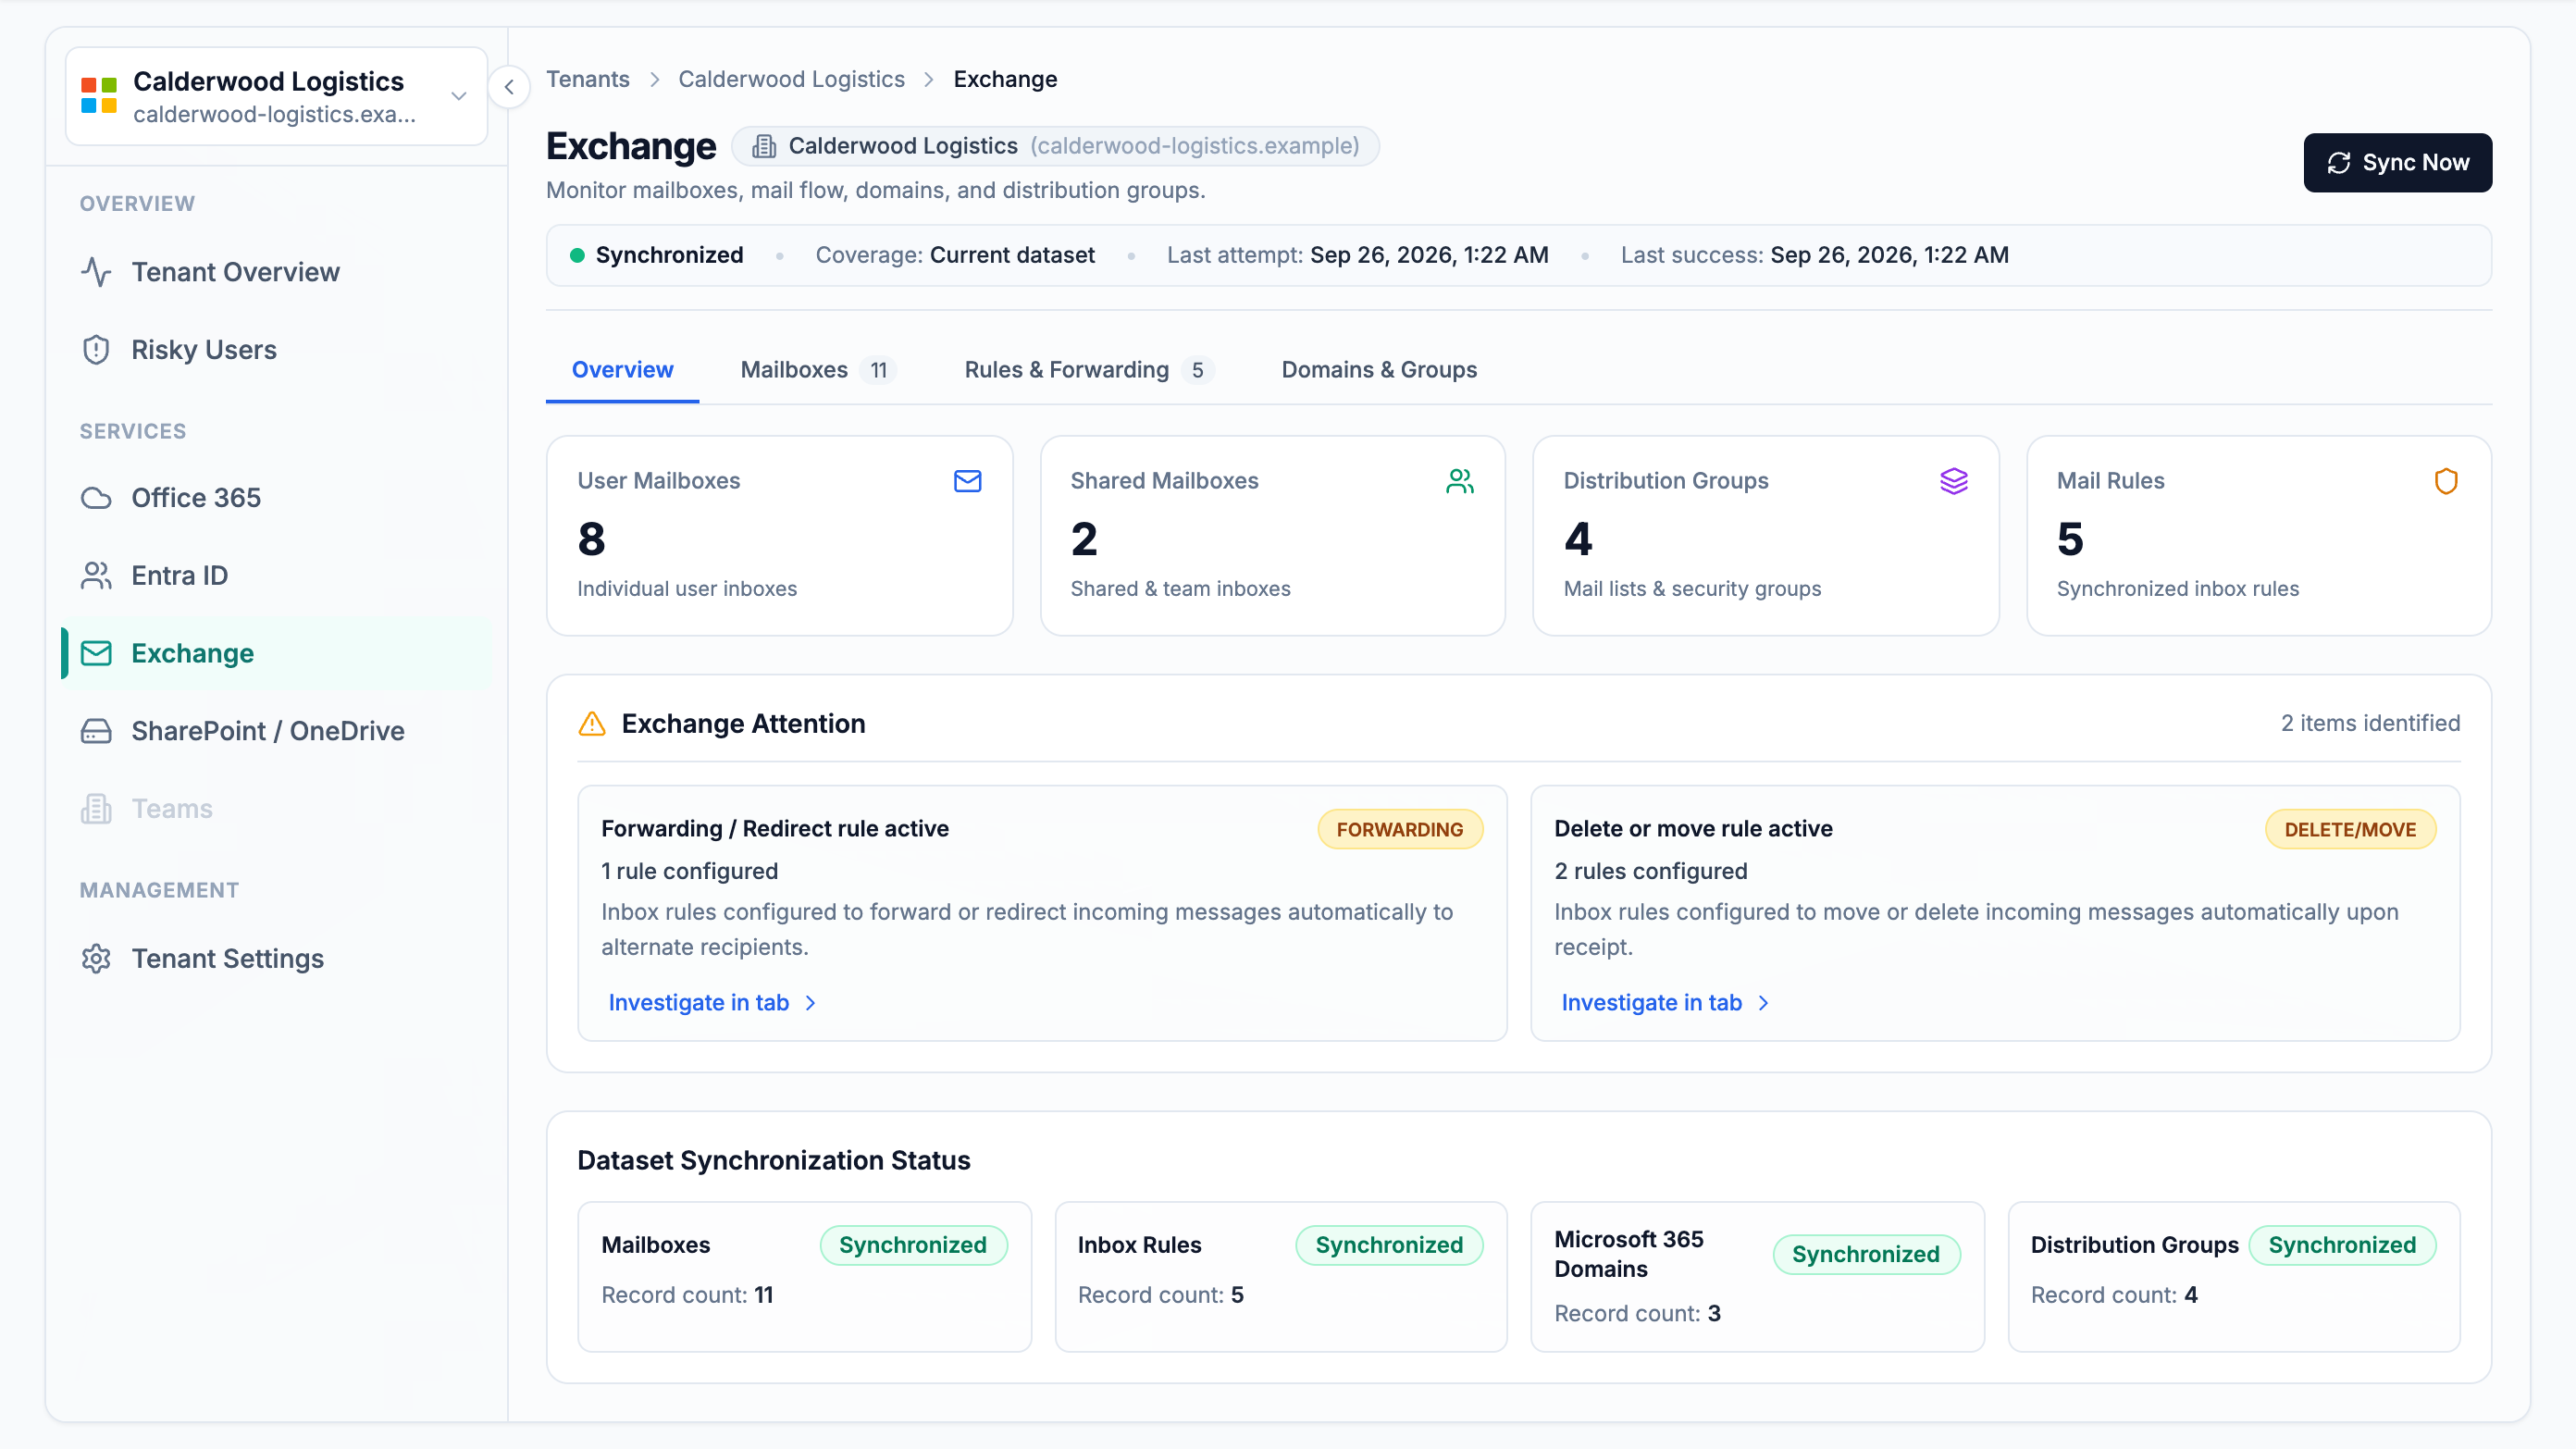Click the Exchange envelope icon in sidebar

[x=96, y=653]
